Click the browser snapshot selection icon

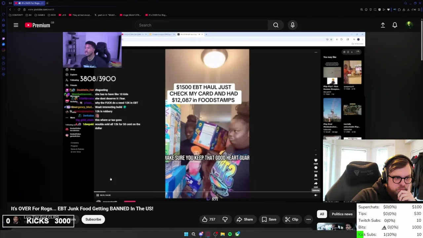tap(375, 10)
